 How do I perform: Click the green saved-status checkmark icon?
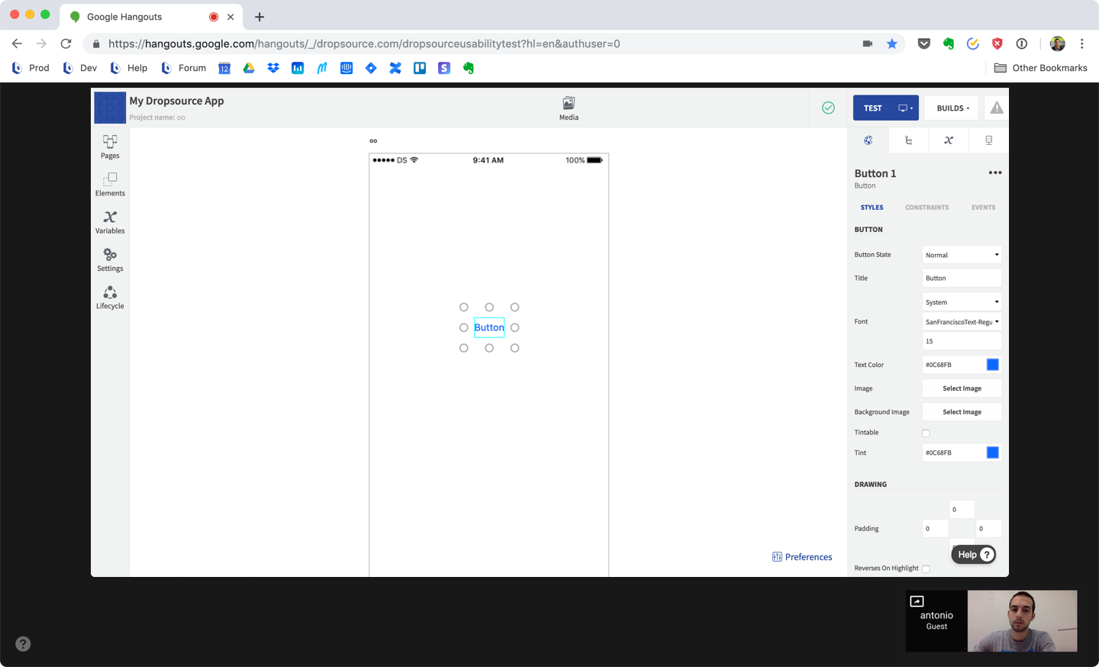pos(828,108)
